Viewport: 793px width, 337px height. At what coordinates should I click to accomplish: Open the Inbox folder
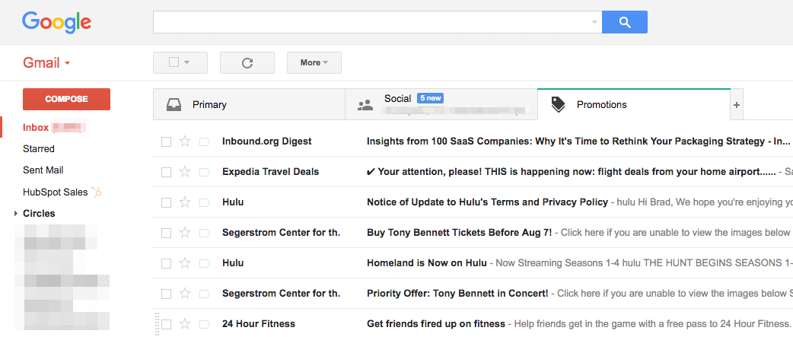(36, 127)
